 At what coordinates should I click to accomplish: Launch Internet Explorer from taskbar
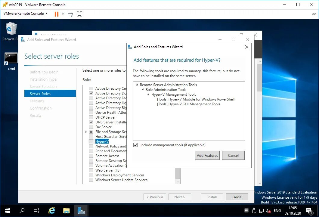tap(52, 210)
